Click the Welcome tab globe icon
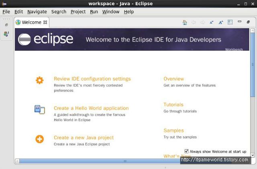Screen dimensions: 257x169 [18, 23]
